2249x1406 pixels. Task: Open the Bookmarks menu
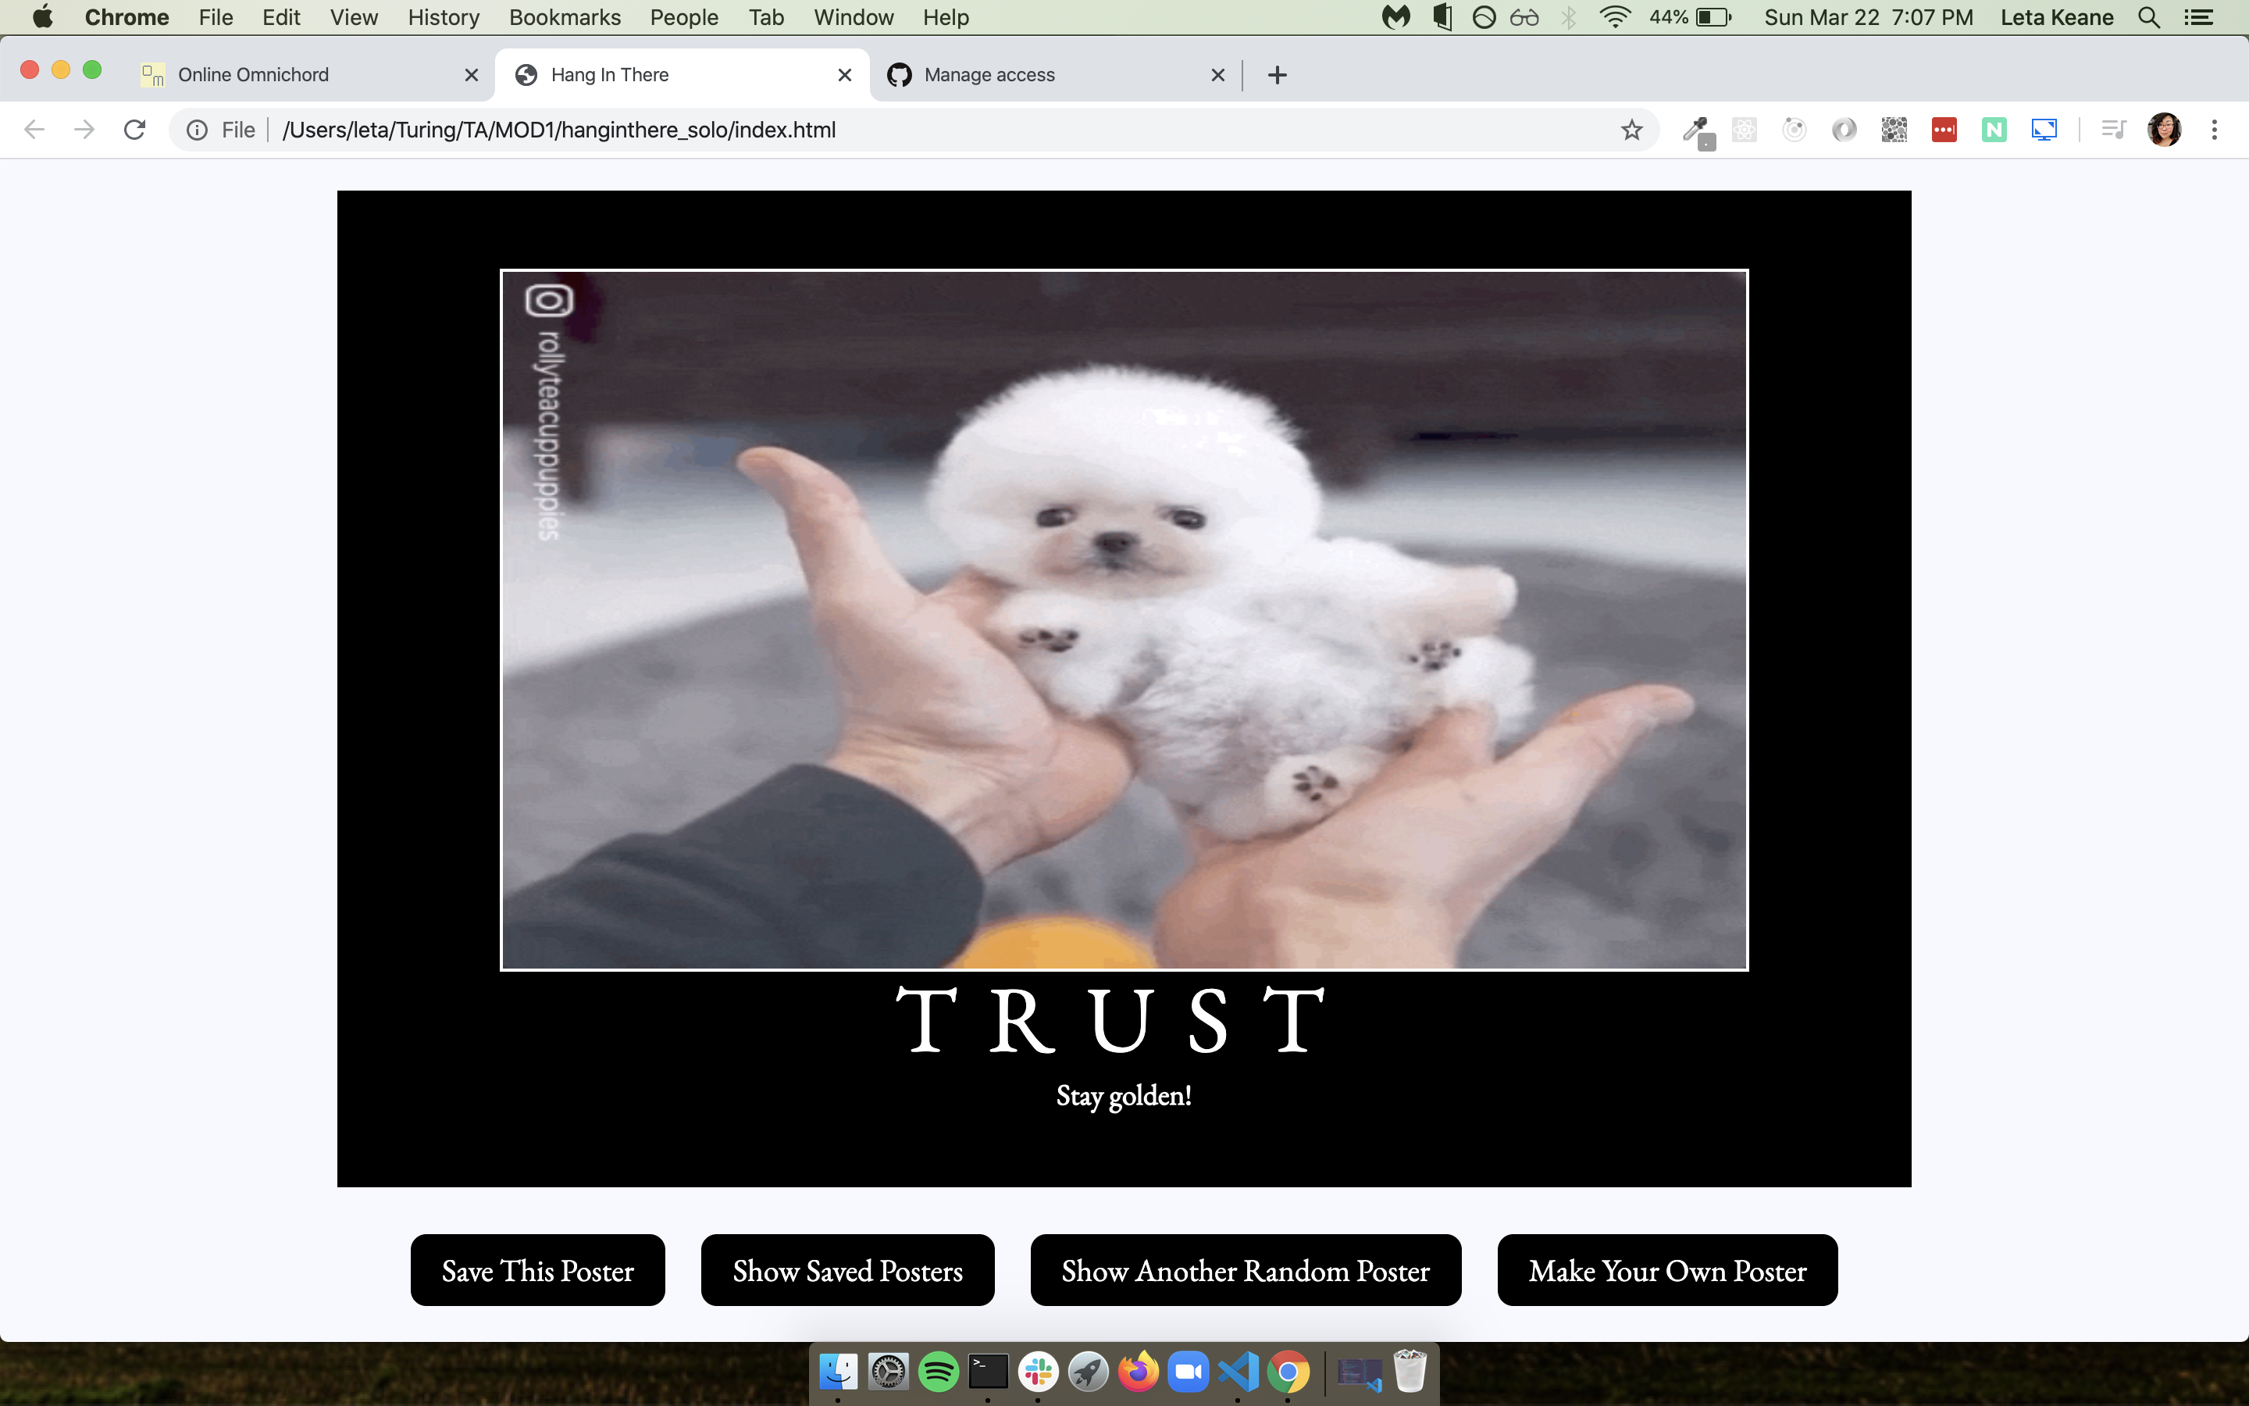564,18
